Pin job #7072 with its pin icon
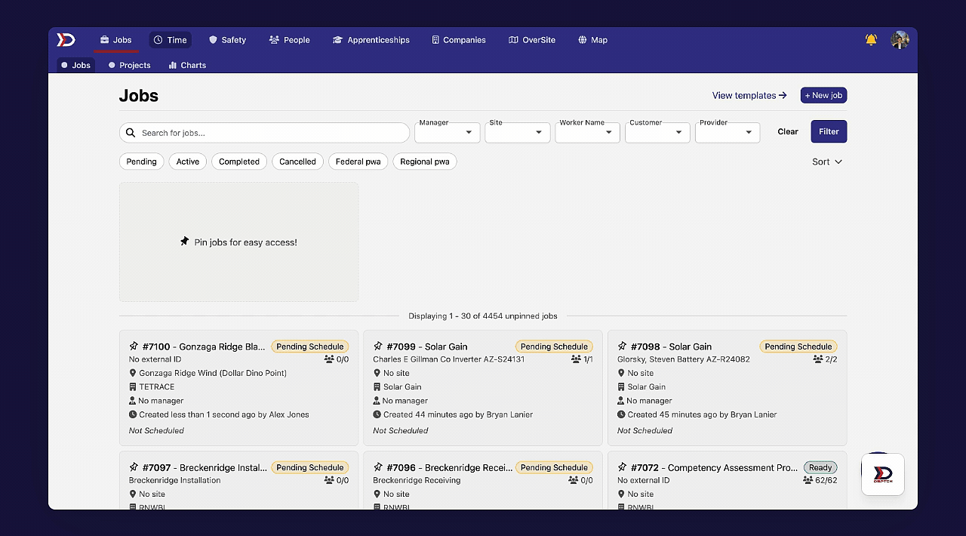The image size is (966, 536). [x=623, y=467]
